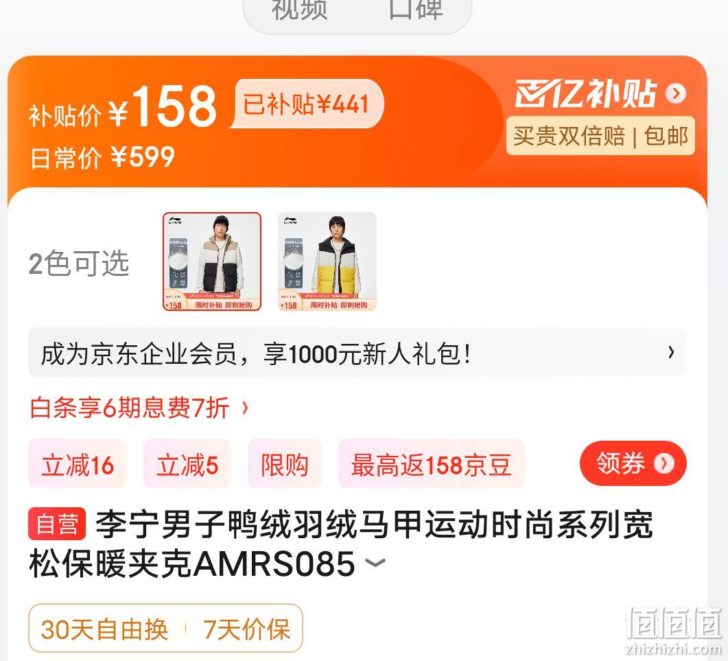Tap the 限购 tag
728x661 pixels.
click(285, 463)
